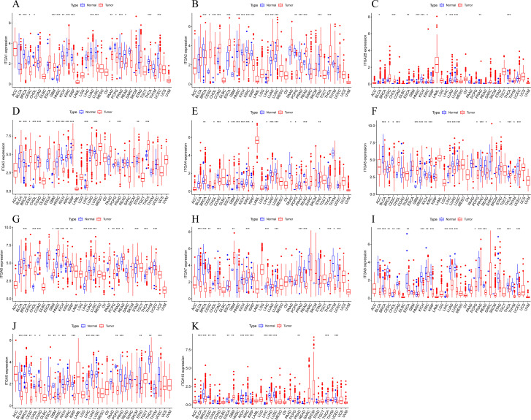
Task: Click the ACC x-axis label in panel A
Action: click(x=14, y=92)
